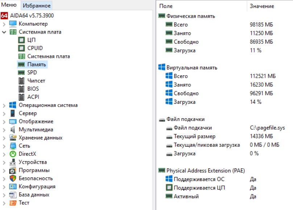This screenshot has height=210, width=293.
Task: Expand the Хранение данных branch
Action: (4, 138)
